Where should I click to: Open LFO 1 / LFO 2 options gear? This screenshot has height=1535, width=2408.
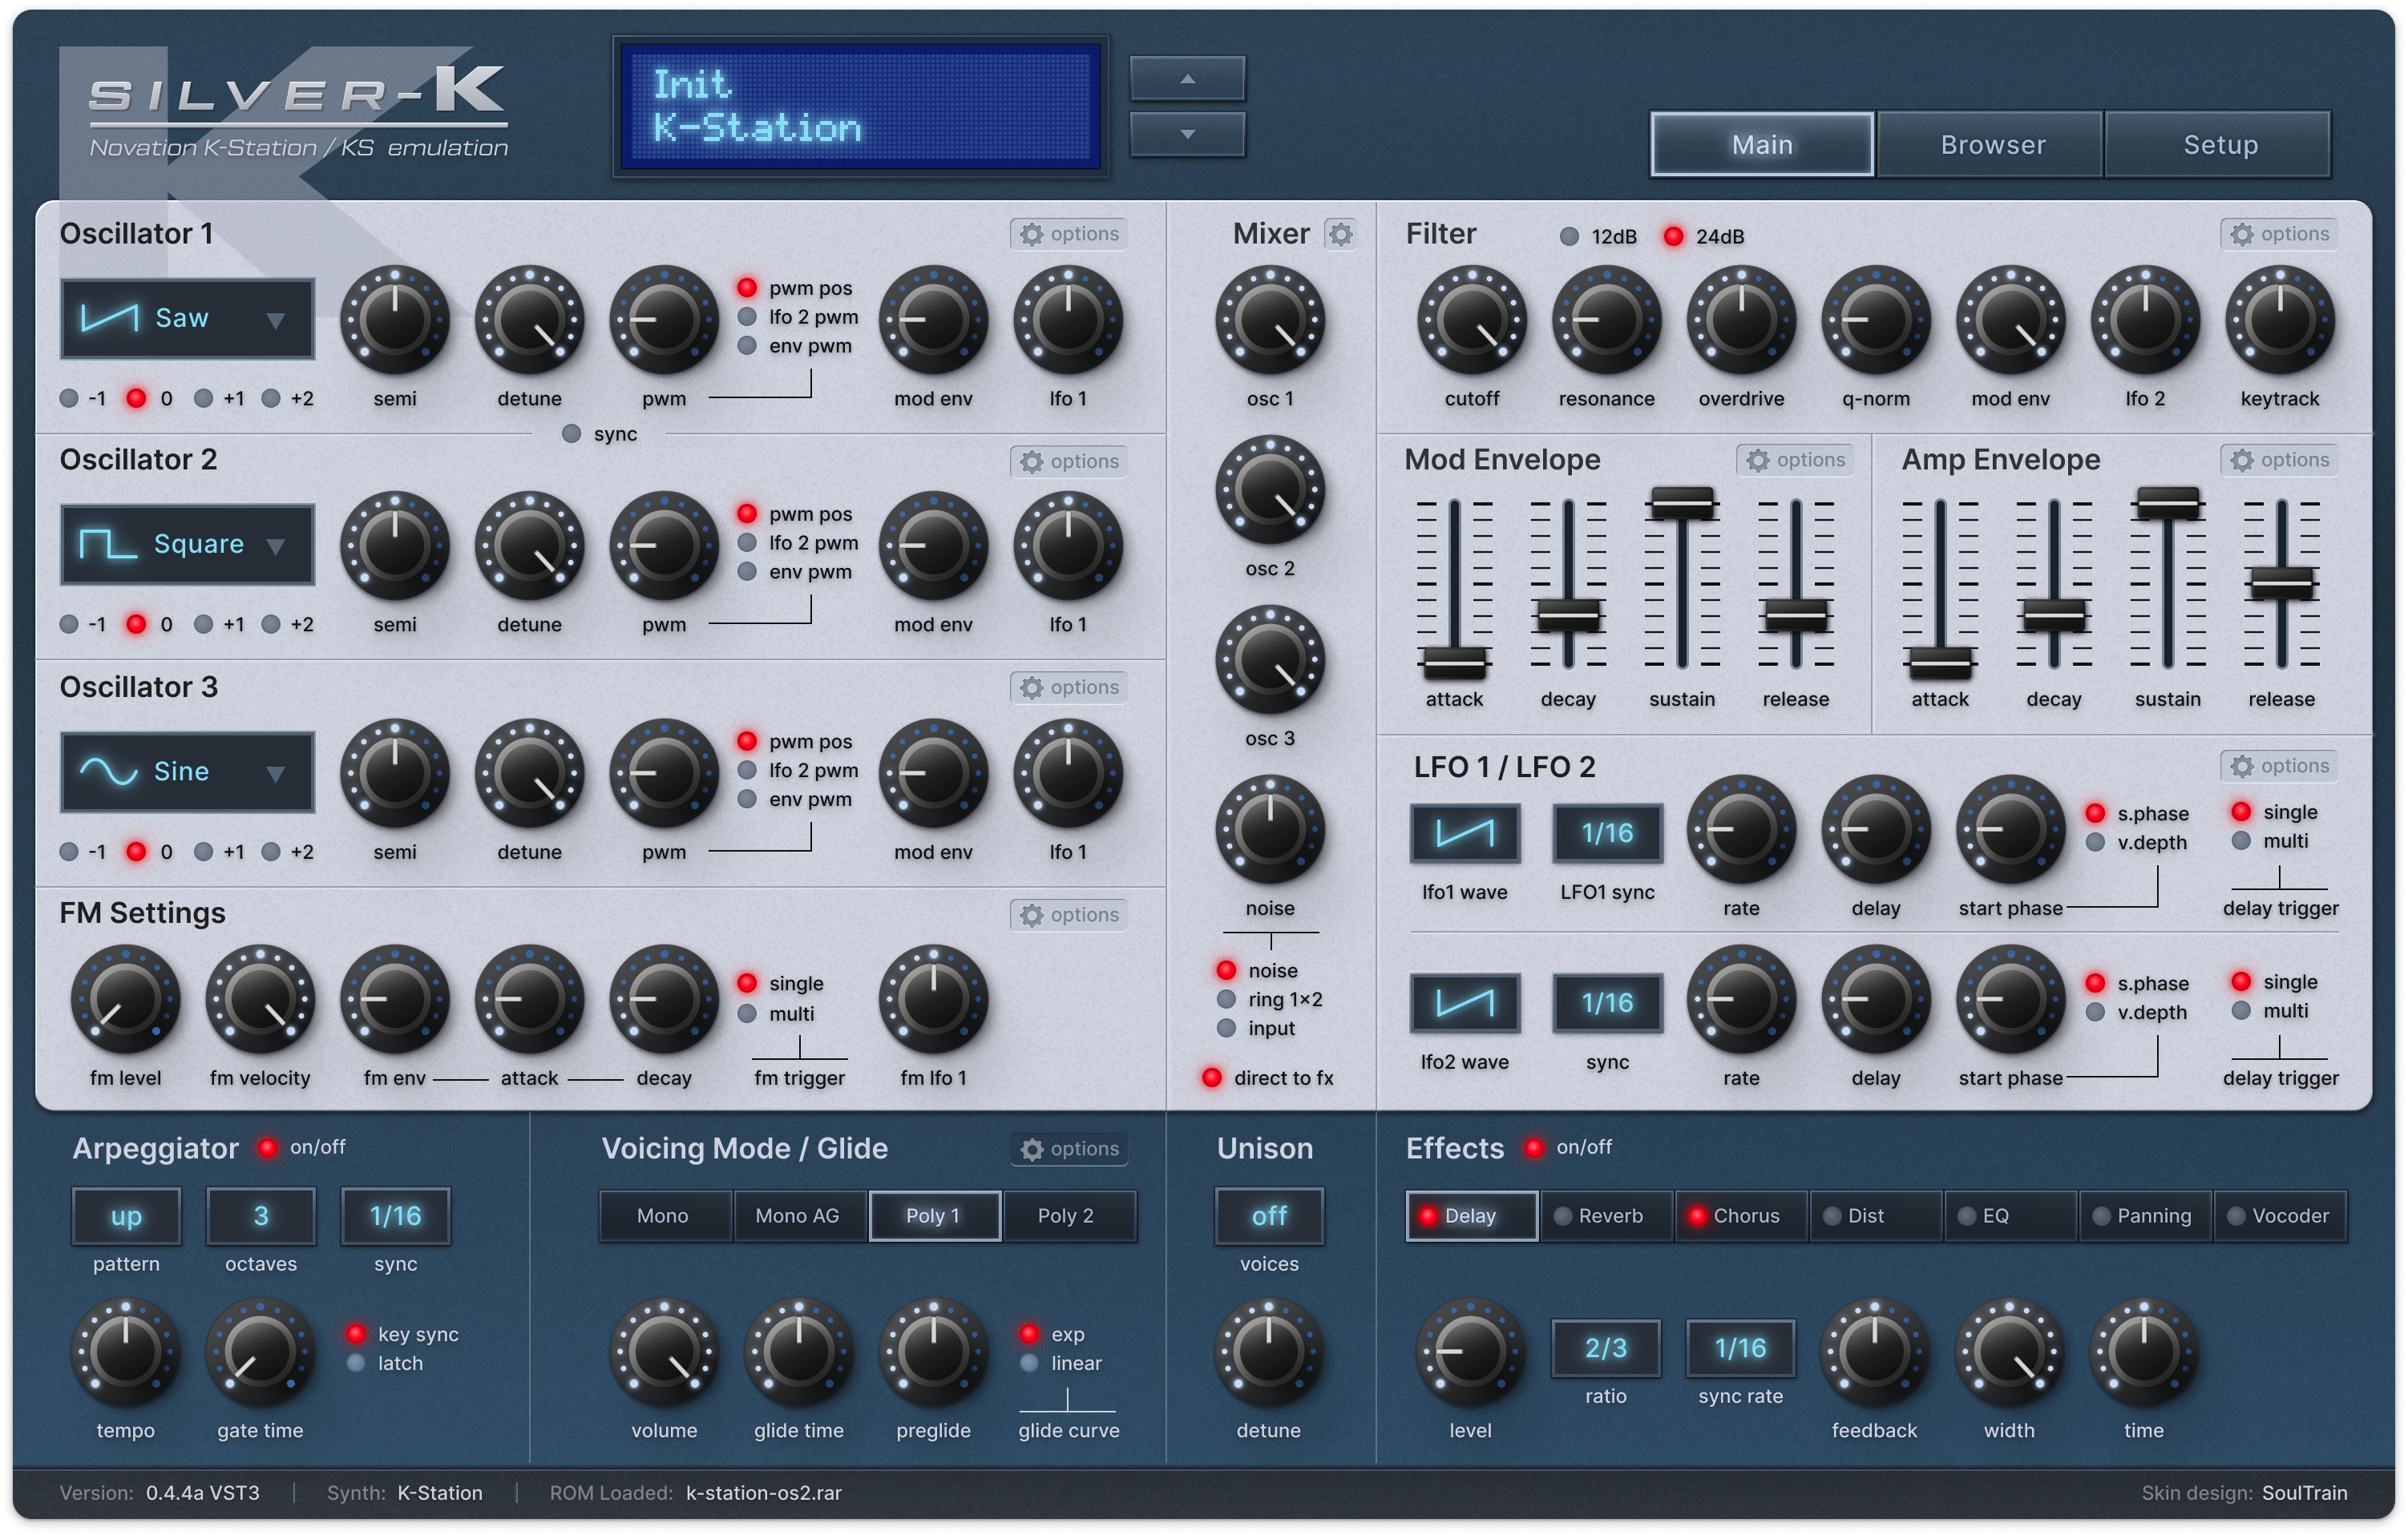2280,766
